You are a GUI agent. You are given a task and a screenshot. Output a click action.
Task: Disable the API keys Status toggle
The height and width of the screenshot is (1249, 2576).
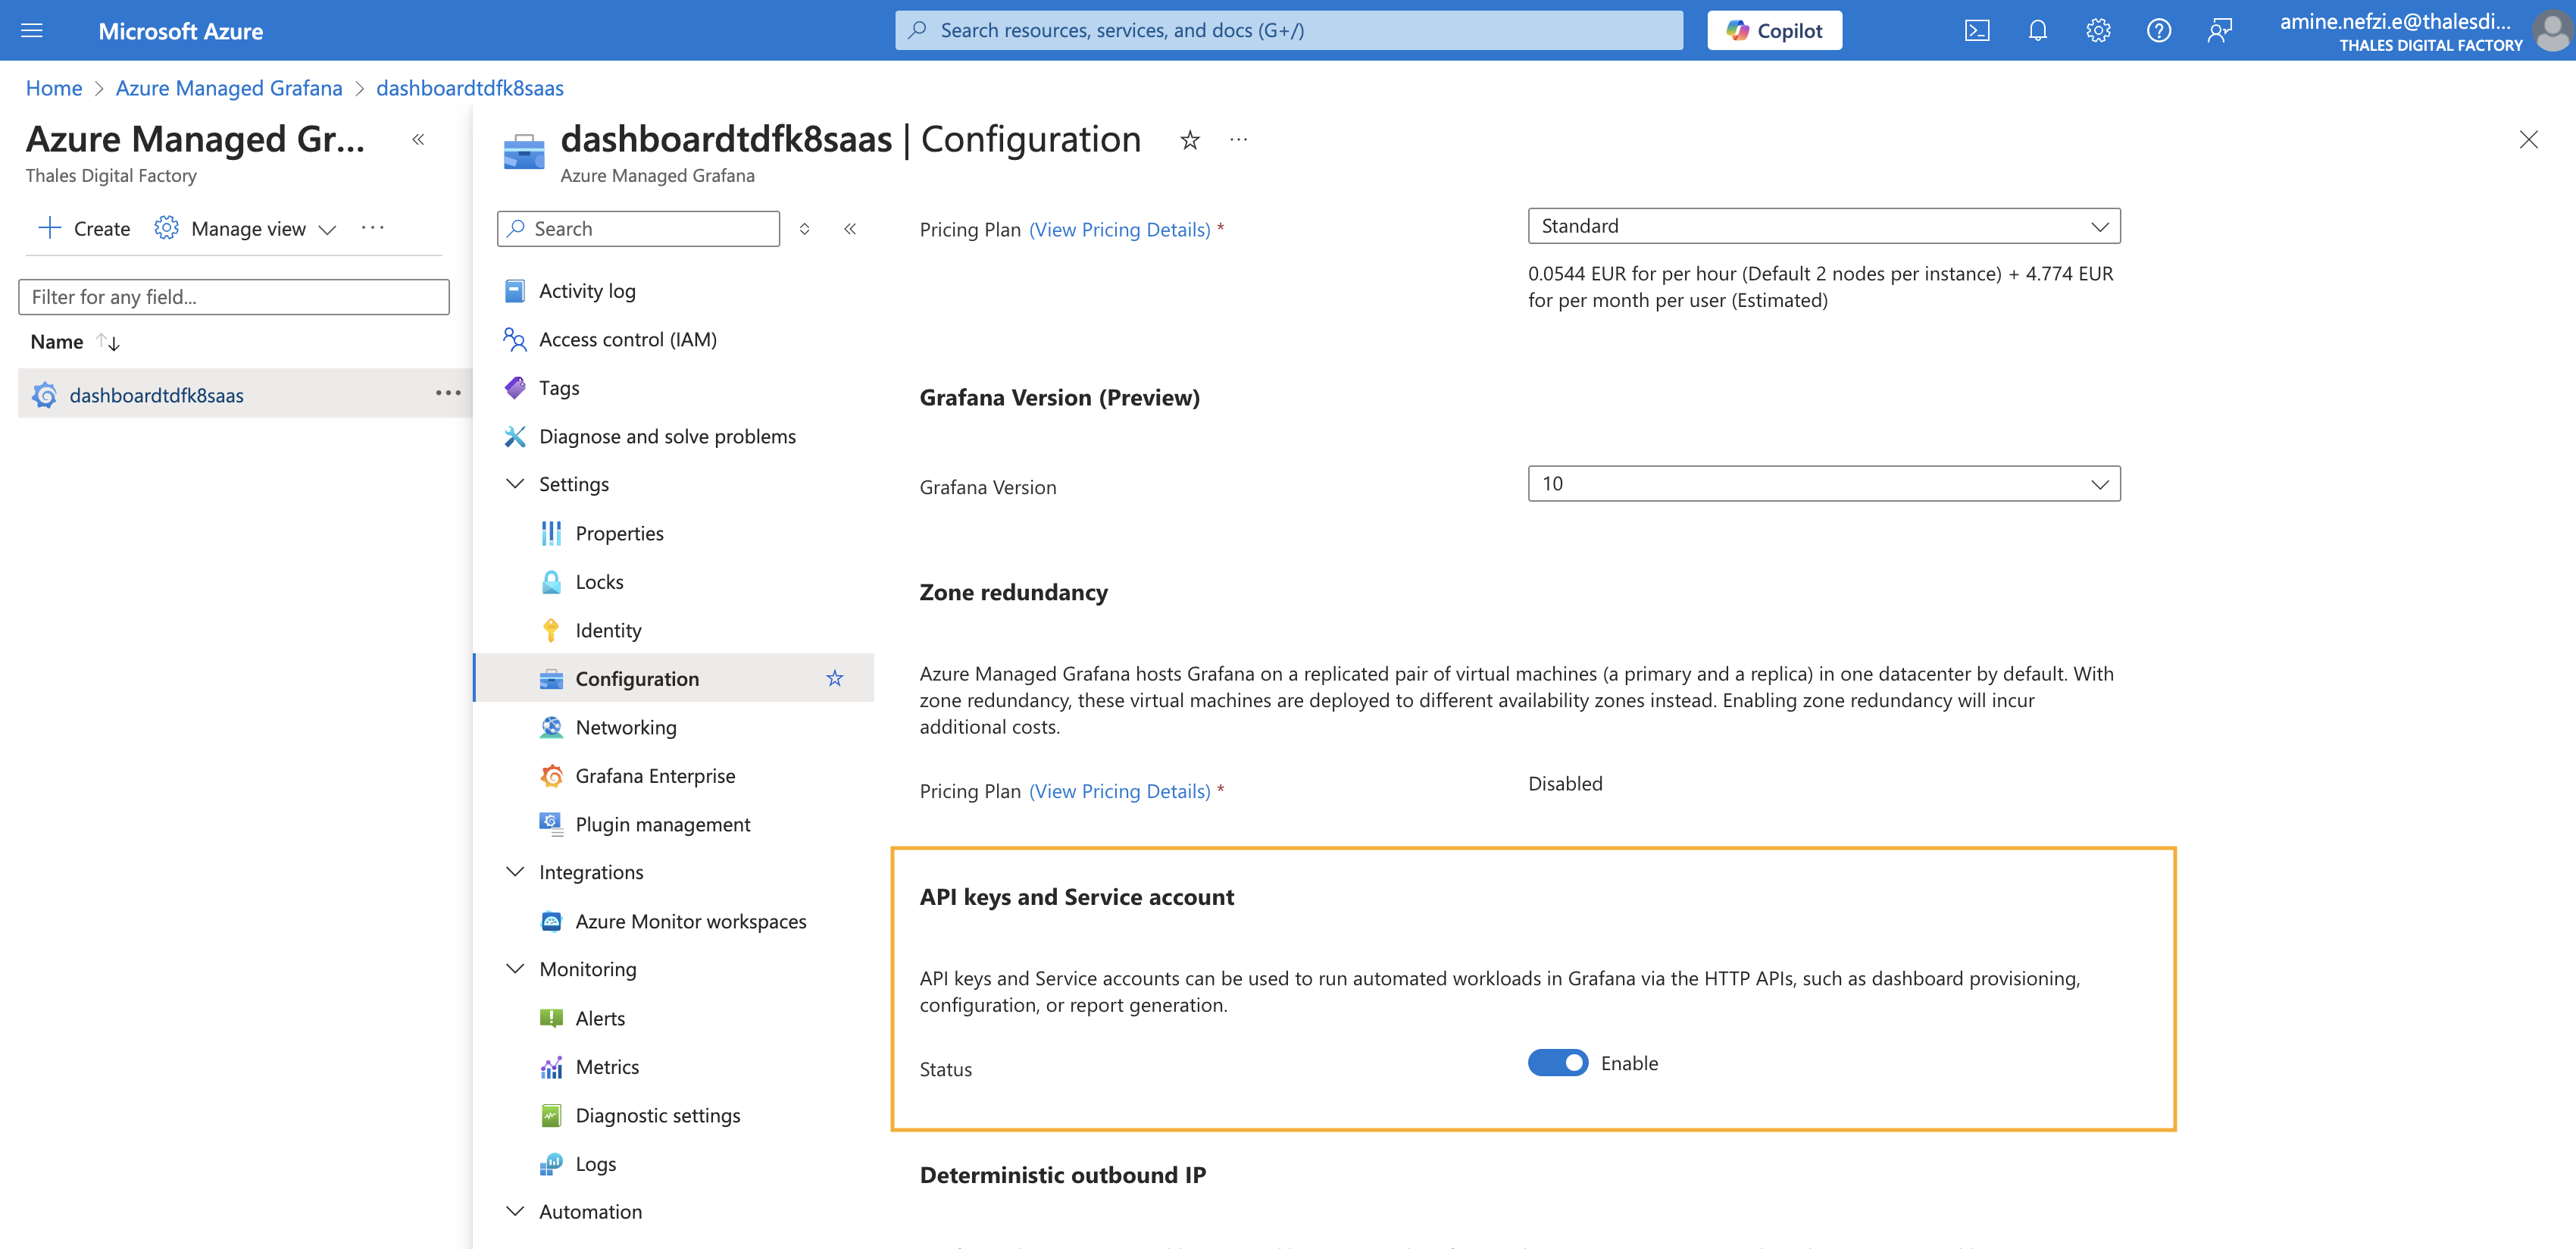coord(1557,1062)
